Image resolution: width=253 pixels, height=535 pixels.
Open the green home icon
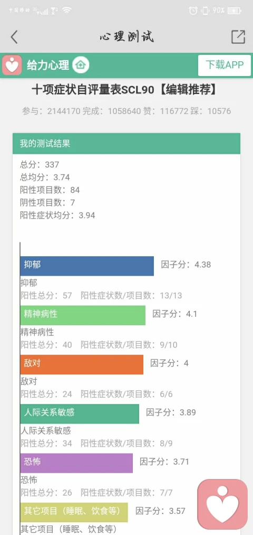(x=81, y=64)
